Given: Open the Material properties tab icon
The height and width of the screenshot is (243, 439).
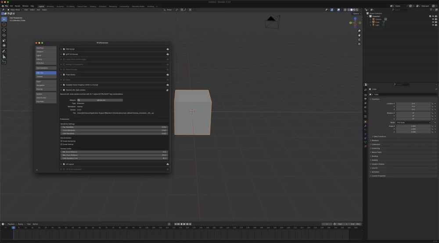Looking at the screenshot, I should pyautogui.click(x=365, y=146).
